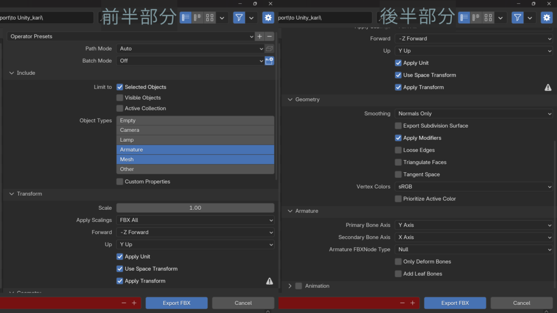Open the Primary Bone Axis dropdown
Screen dimensions: 557x313
(x=473, y=225)
